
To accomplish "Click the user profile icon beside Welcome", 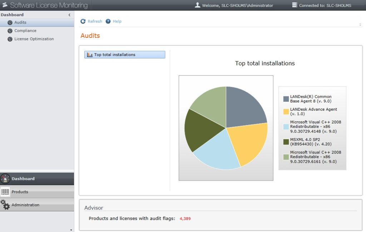I will pyautogui.click(x=197, y=5).
